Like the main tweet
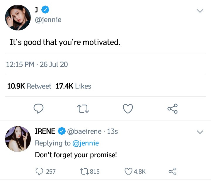211x183 pixels. click(x=127, y=109)
